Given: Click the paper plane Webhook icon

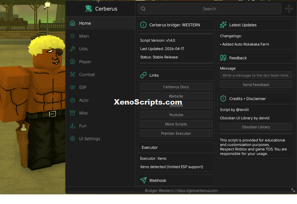Looking at the screenshot, I should (143, 180).
